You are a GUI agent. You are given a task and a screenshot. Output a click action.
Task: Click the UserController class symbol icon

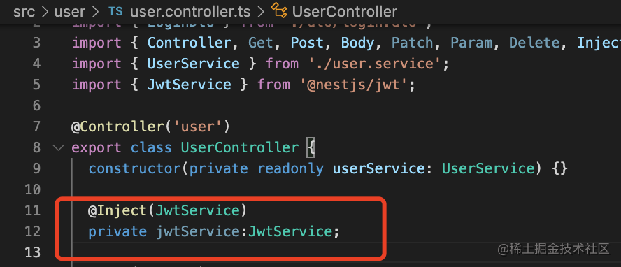279,11
